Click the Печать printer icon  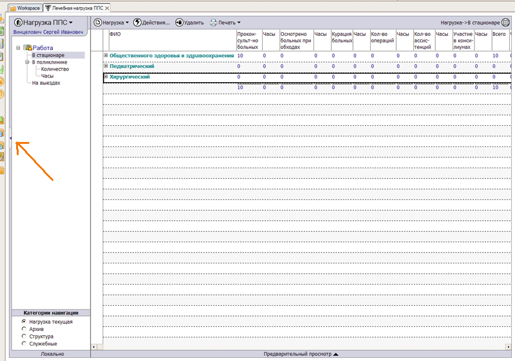tap(213, 22)
